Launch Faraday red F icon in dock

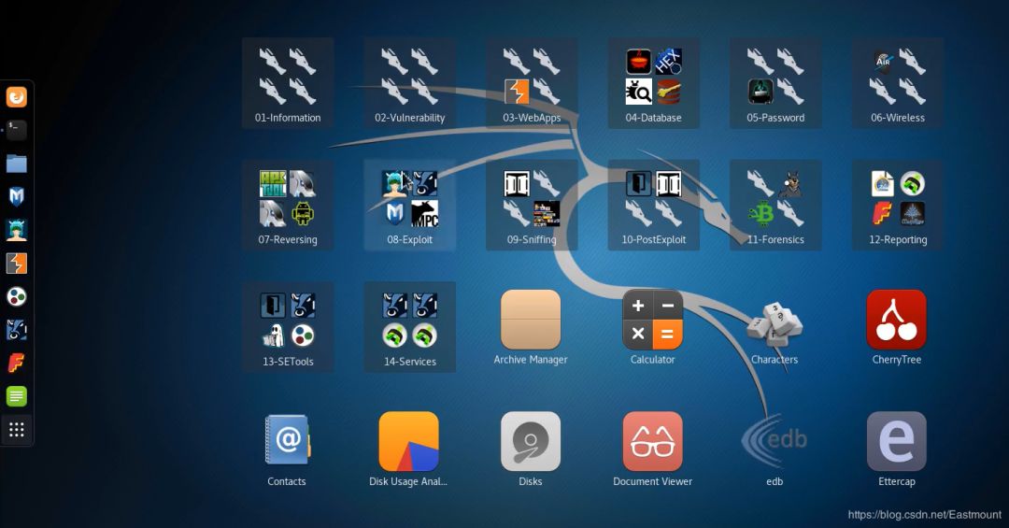coord(17,364)
